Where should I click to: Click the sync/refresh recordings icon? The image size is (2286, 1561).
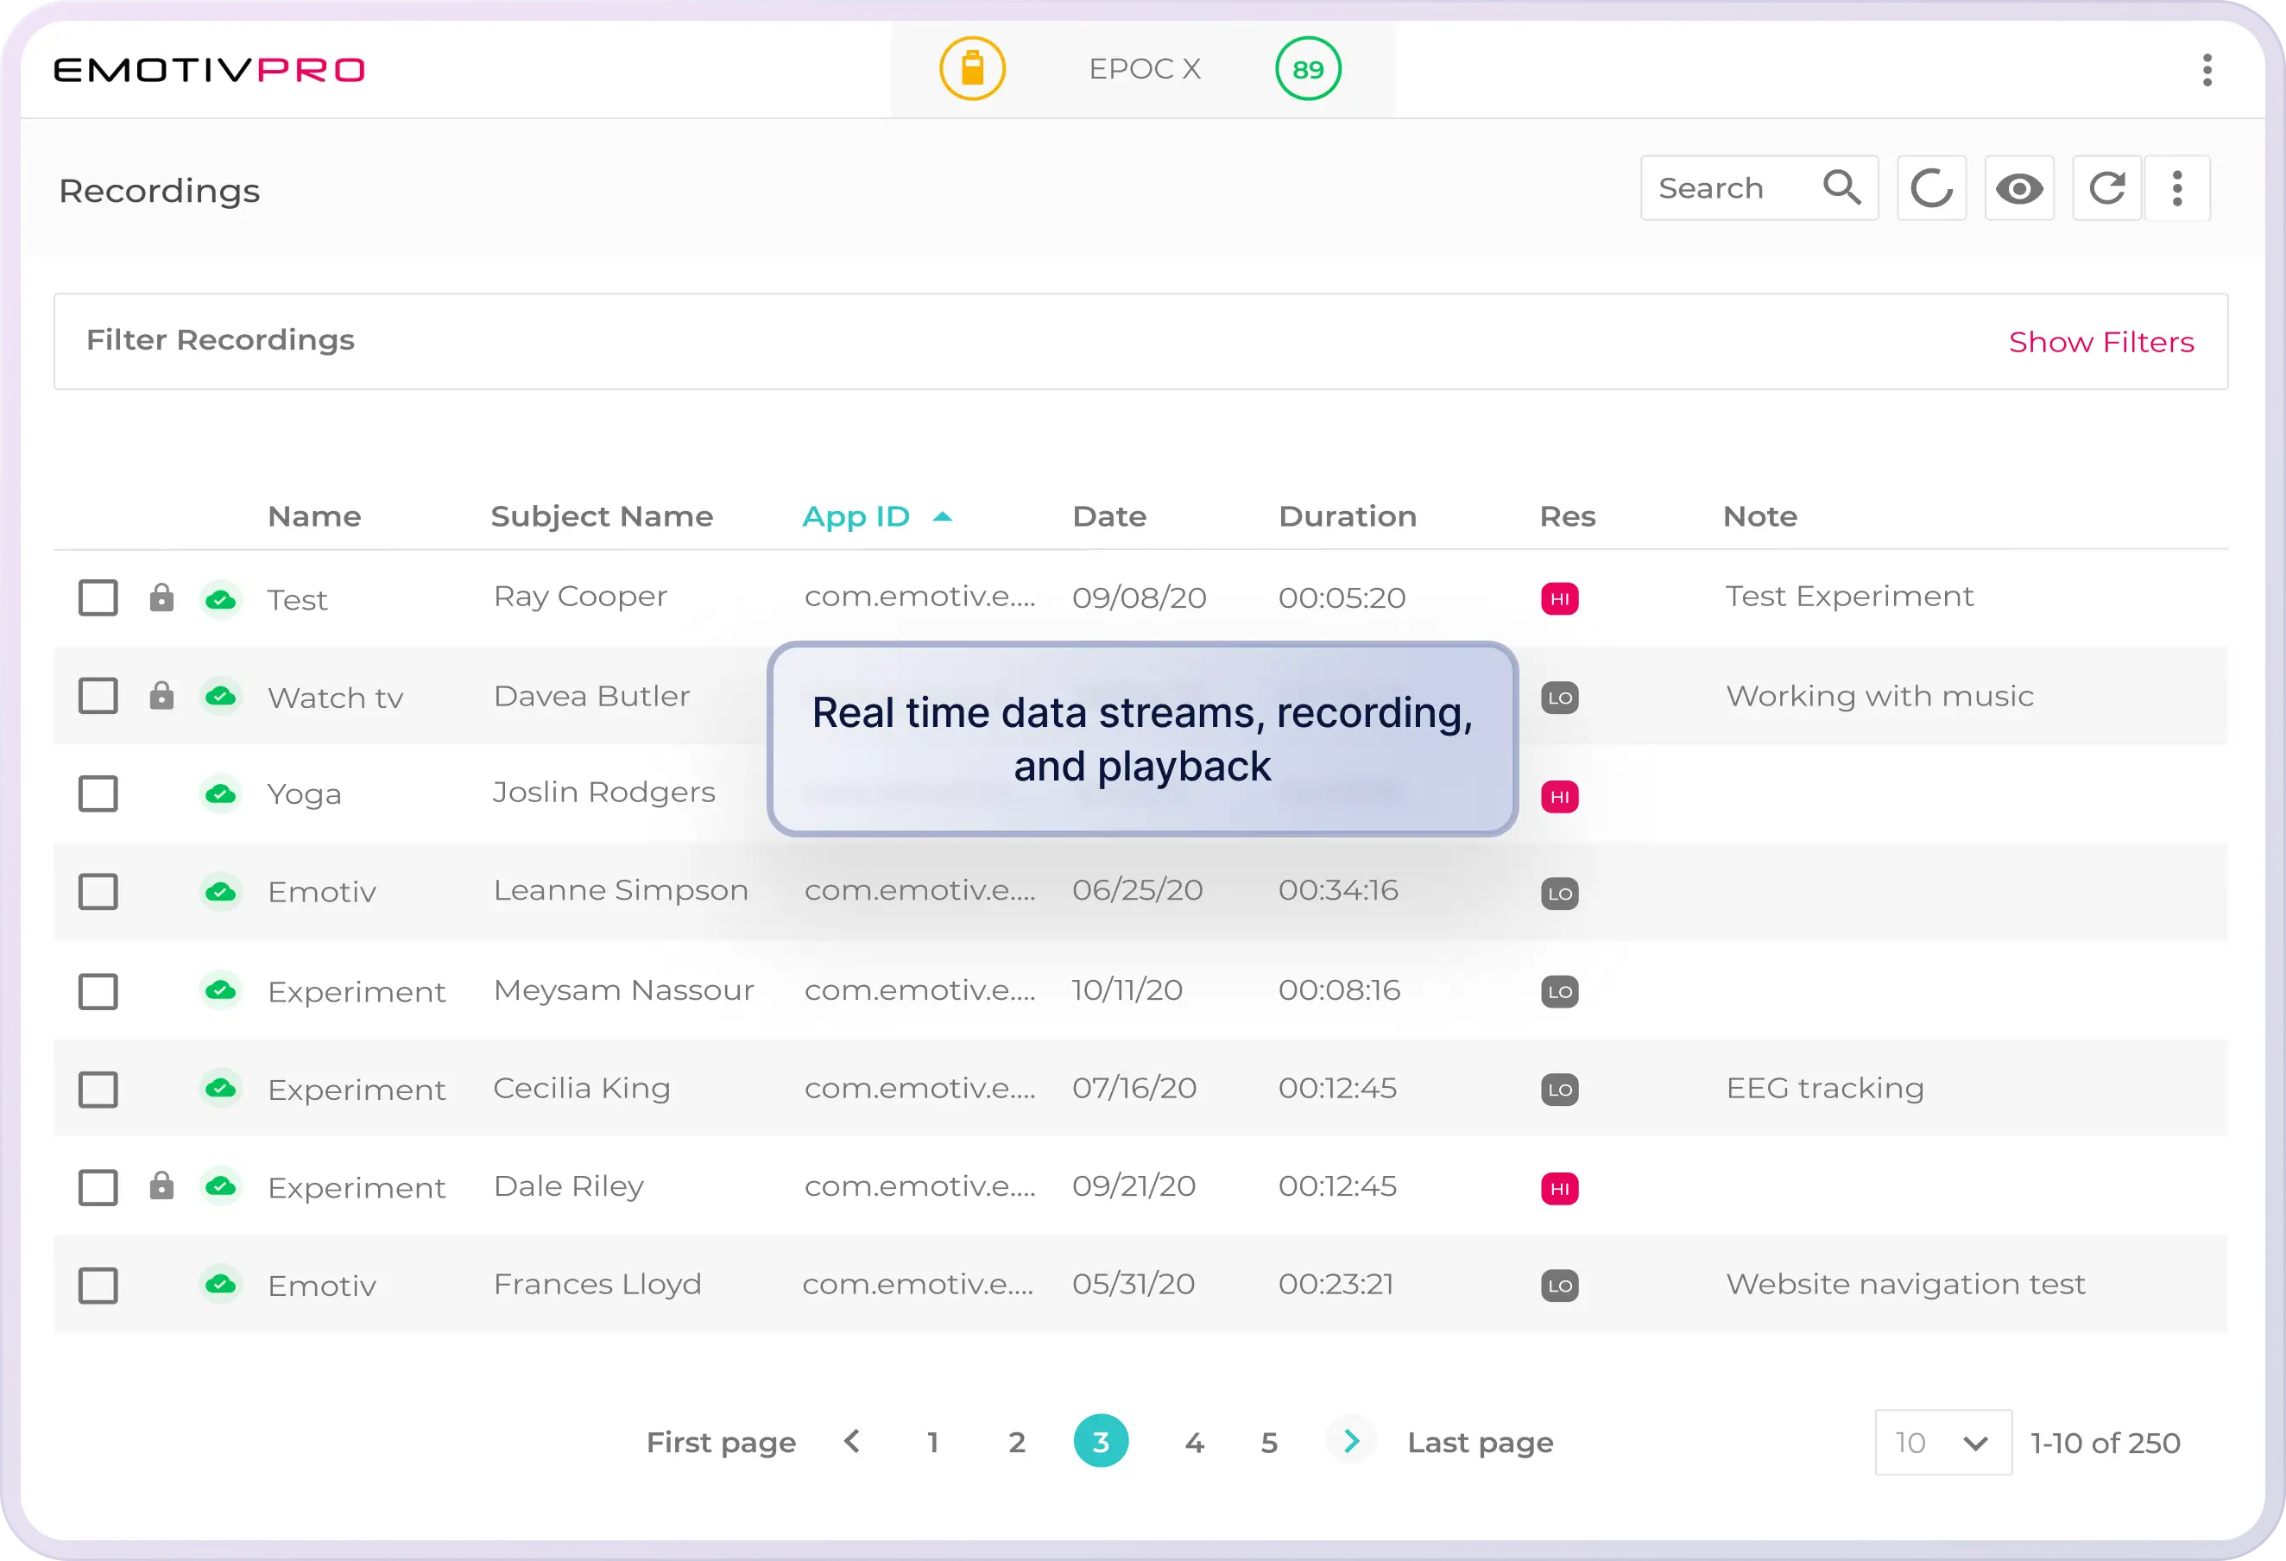1930,186
